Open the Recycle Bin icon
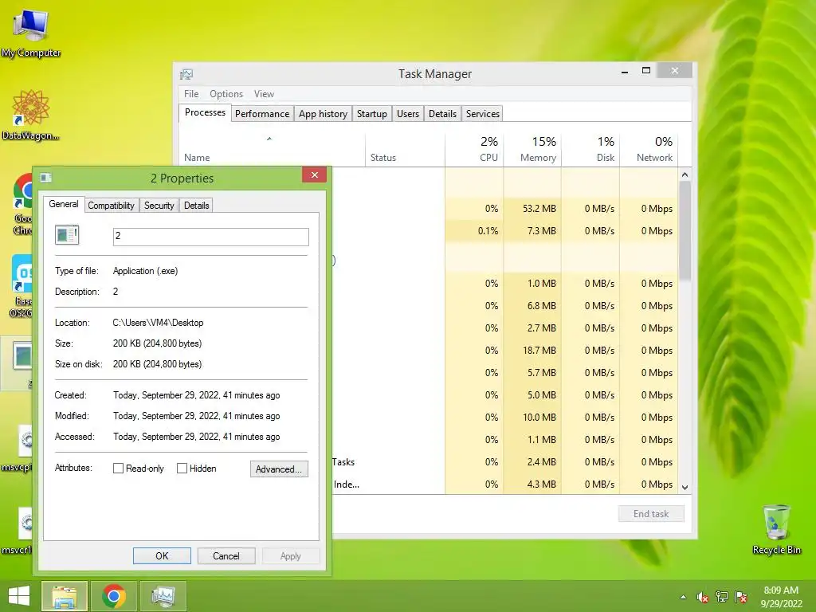The height and width of the screenshot is (612, 816). [x=776, y=529]
